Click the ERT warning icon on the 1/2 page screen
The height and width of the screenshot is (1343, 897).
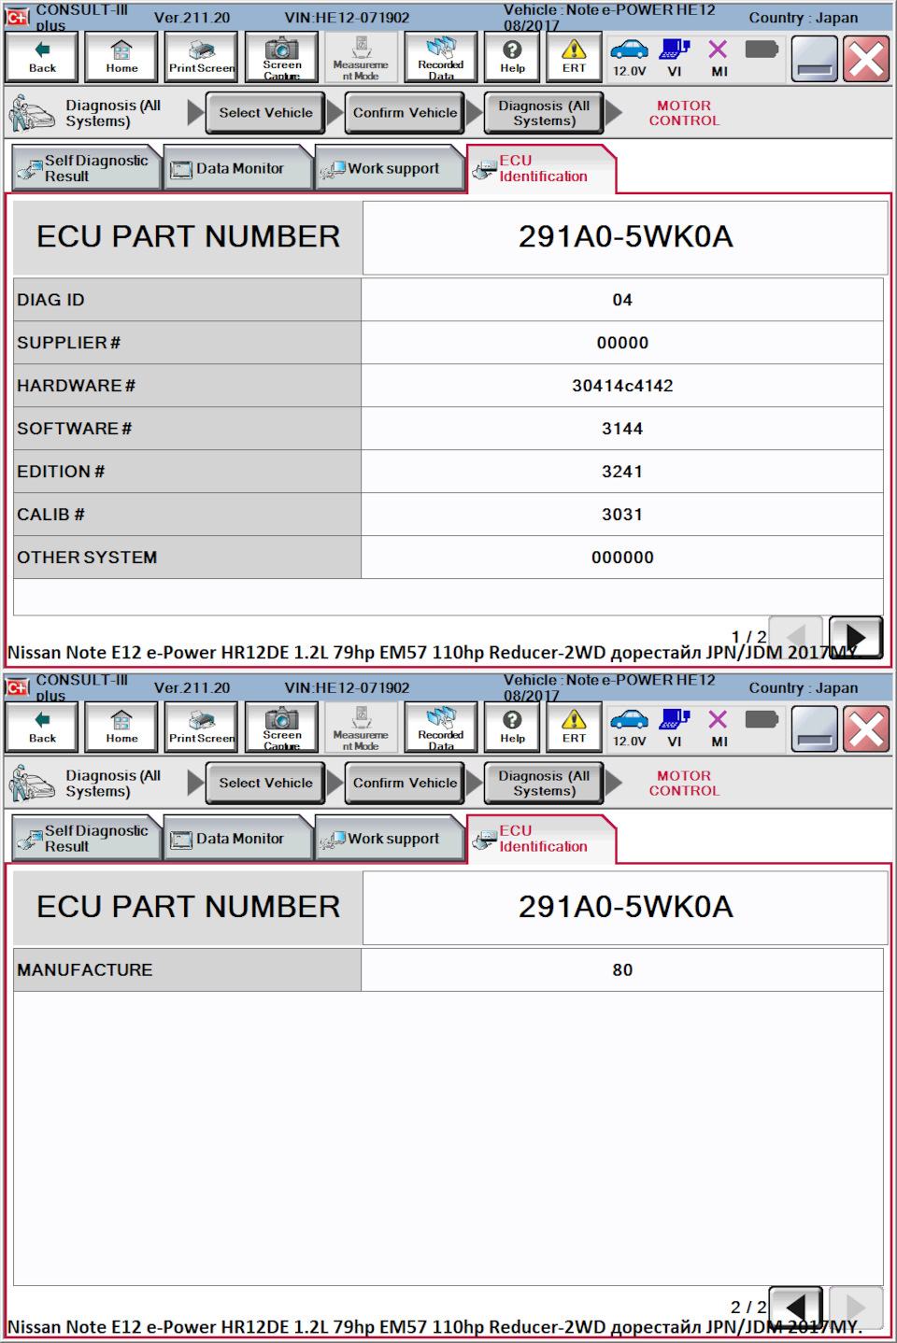[574, 57]
